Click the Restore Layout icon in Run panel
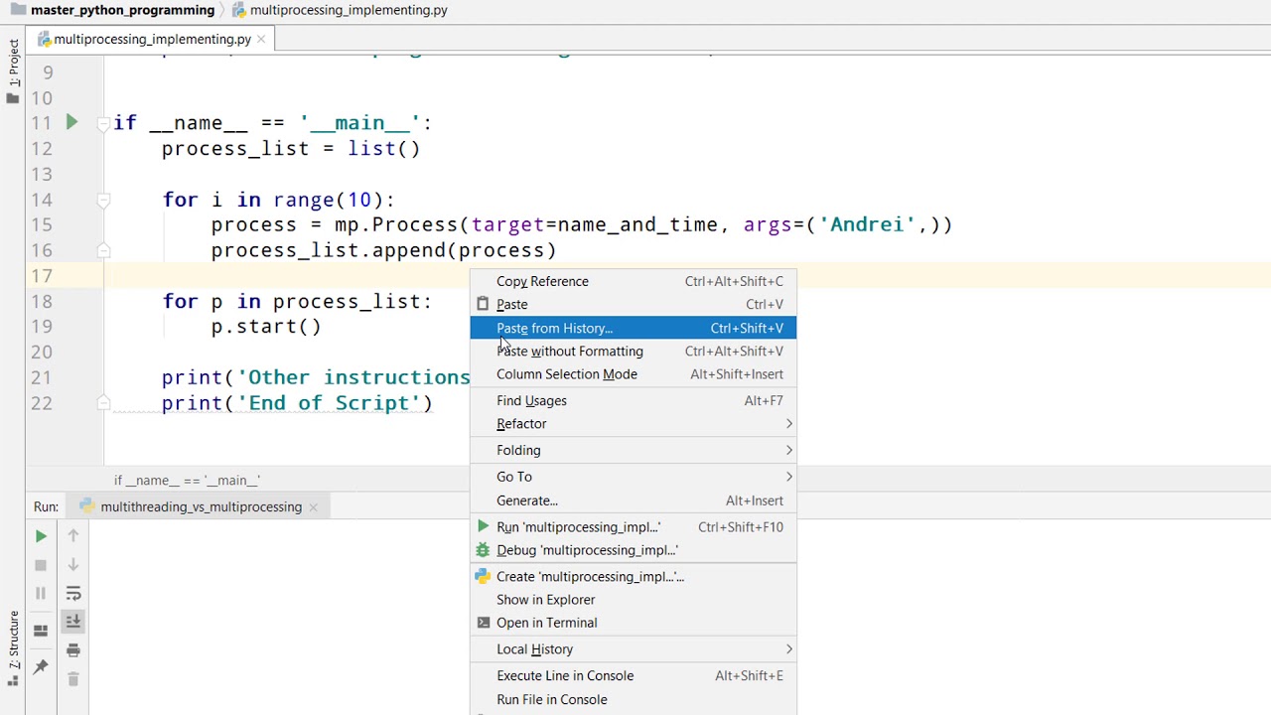The width and height of the screenshot is (1271, 715). click(41, 631)
